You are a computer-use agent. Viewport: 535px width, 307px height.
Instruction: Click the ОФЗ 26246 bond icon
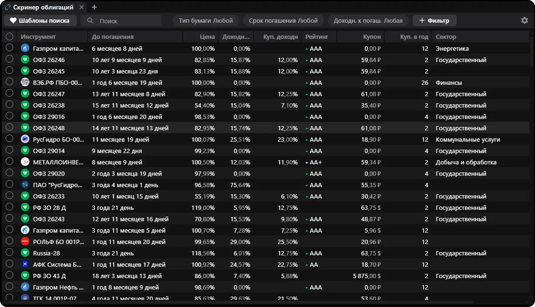point(25,59)
